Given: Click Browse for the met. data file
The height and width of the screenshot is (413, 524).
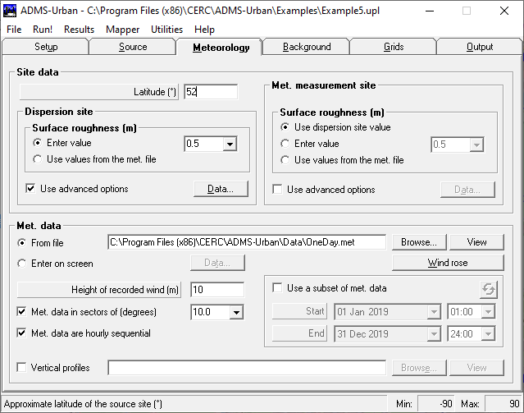Looking at the screenshot, I should (418, 242).
